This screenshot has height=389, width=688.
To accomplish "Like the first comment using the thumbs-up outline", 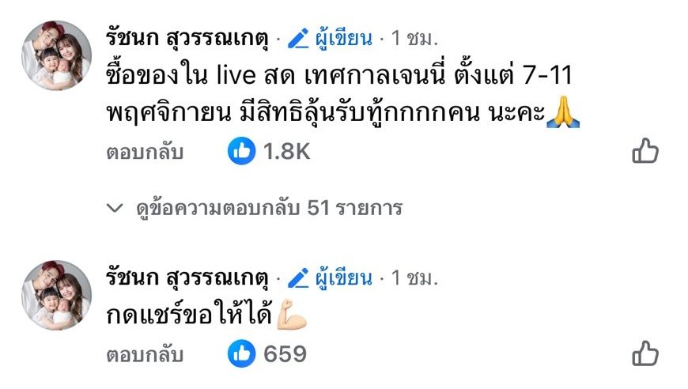I will [x=645, y=151].
